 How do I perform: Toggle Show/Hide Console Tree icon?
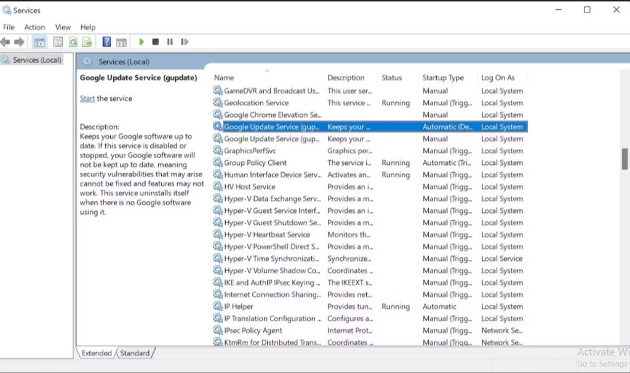[x=39, y=42]
